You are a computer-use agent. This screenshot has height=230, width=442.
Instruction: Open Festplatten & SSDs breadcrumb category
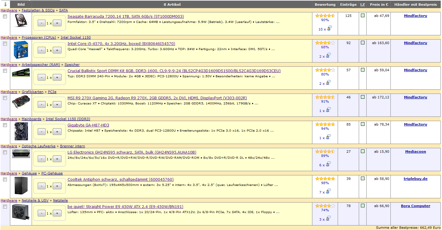pyautogui.click(x=38, y=10)
